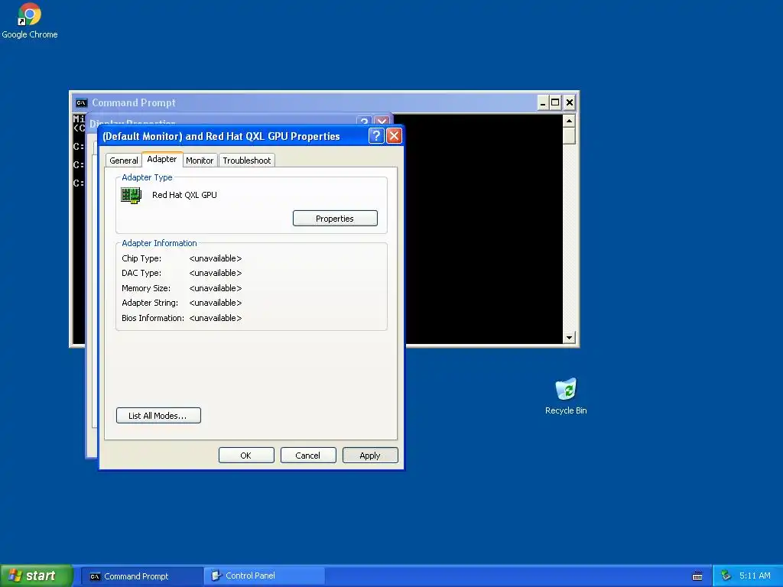The width and height of the screenshot is (783, 587).
Task: Close the Command Prompt window
Action: 569,103
